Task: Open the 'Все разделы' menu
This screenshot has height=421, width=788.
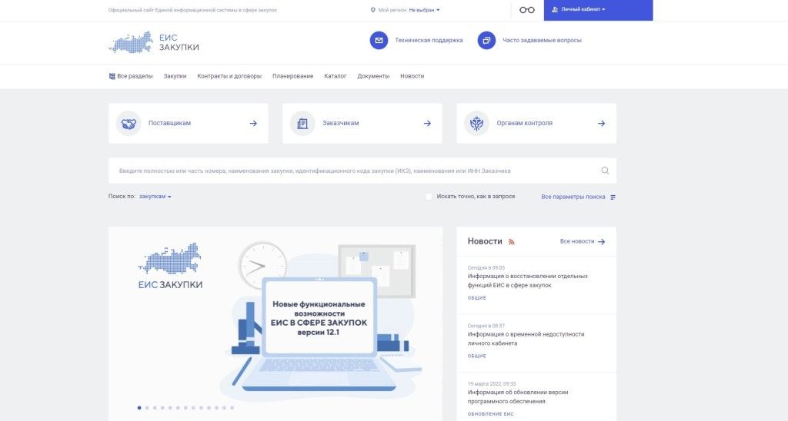Action: pos(131,76)
